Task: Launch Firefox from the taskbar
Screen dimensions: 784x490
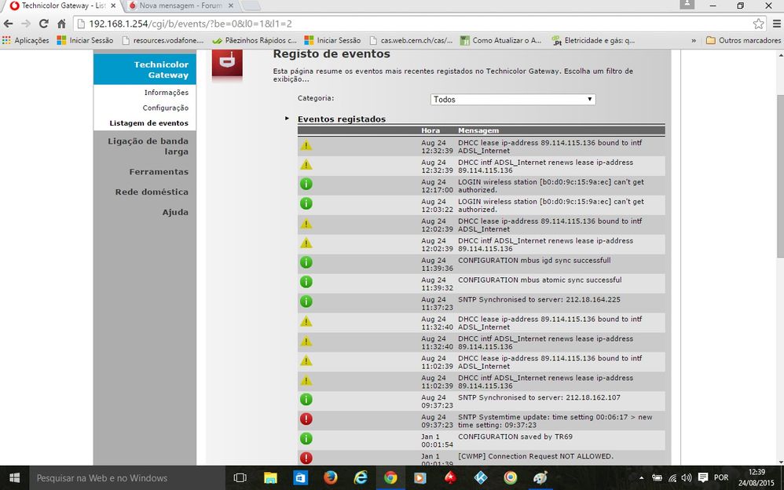Action: pos(330,477)
